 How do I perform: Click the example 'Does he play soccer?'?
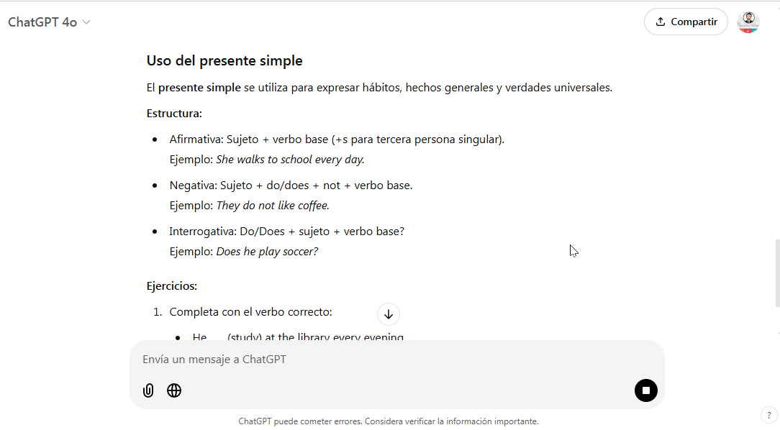tap(267, 252)
